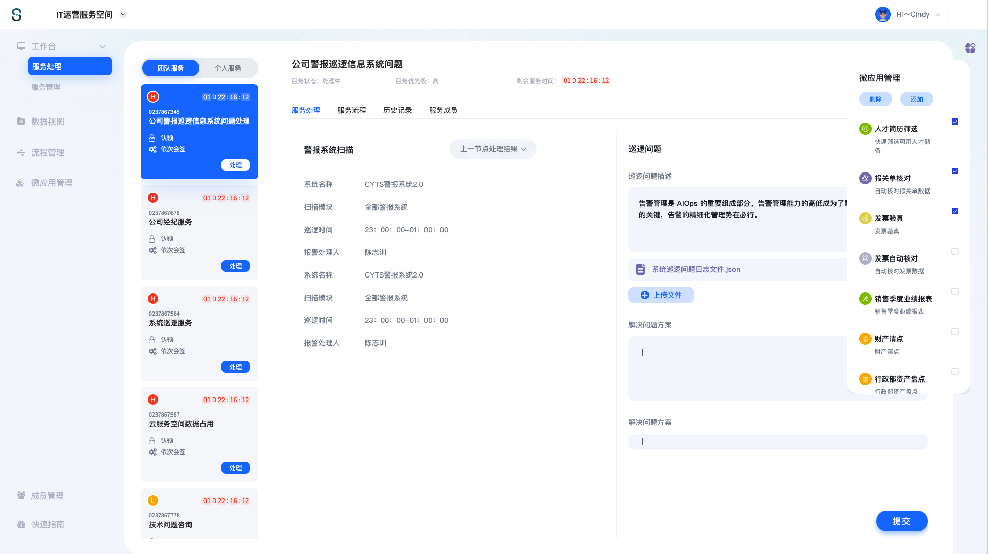
Task: Click the 上传文件 upload button
Action: (x=661, y=295)
